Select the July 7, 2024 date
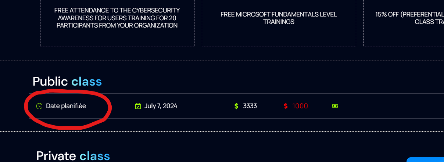 point(161,106)
